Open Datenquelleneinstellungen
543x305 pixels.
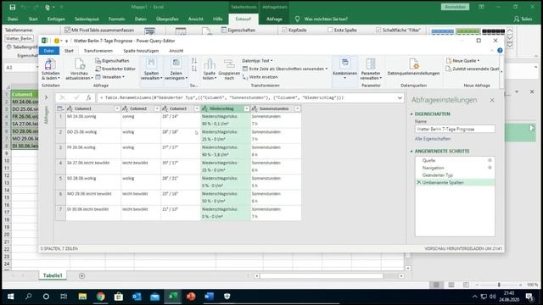coord(413,67)
